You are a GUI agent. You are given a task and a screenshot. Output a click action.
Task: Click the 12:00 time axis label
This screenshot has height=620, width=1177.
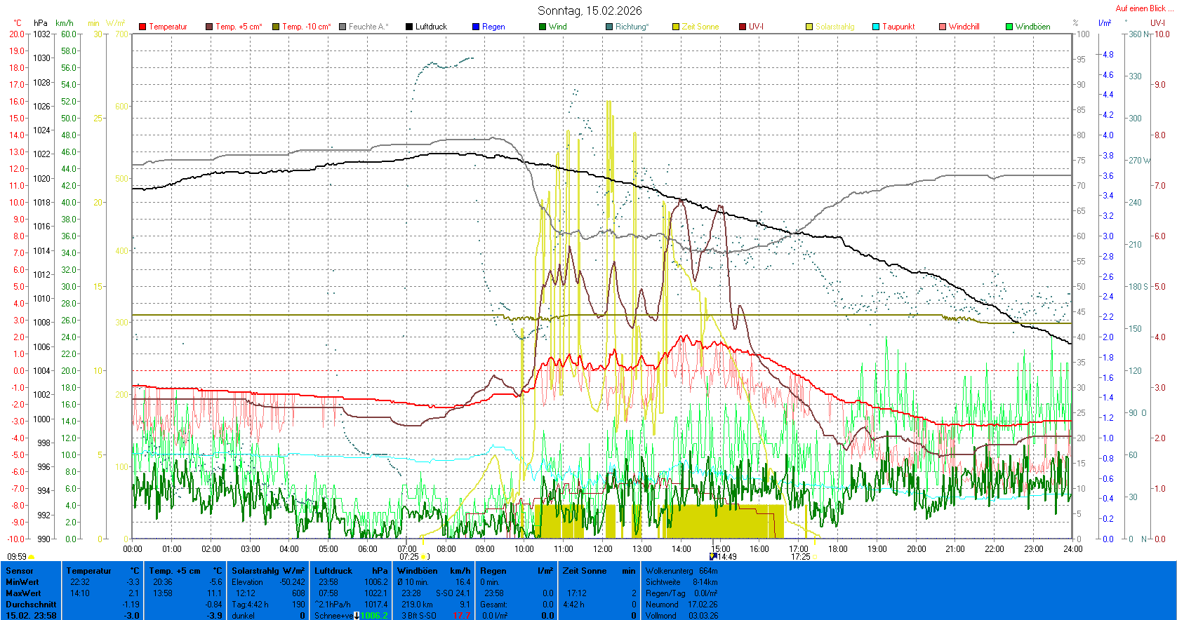pos(603,549)
